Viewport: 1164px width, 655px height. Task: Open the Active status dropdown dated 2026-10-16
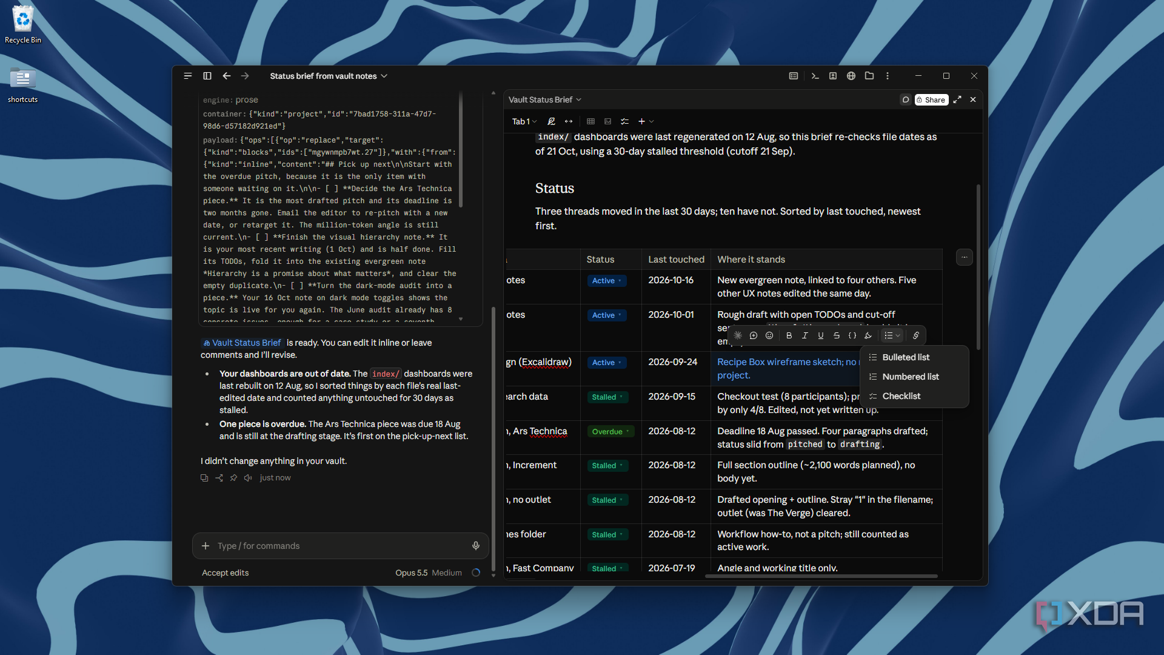(x=606, y=281)
